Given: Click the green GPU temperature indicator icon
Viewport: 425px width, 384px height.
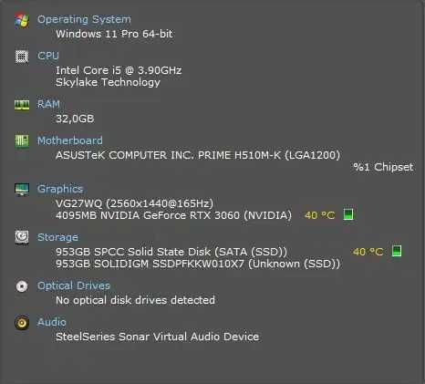Looking at the screenshot, I should [x=348, y=214].
